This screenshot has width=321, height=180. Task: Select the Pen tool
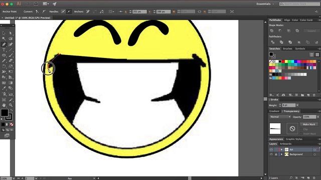[4, 44]
